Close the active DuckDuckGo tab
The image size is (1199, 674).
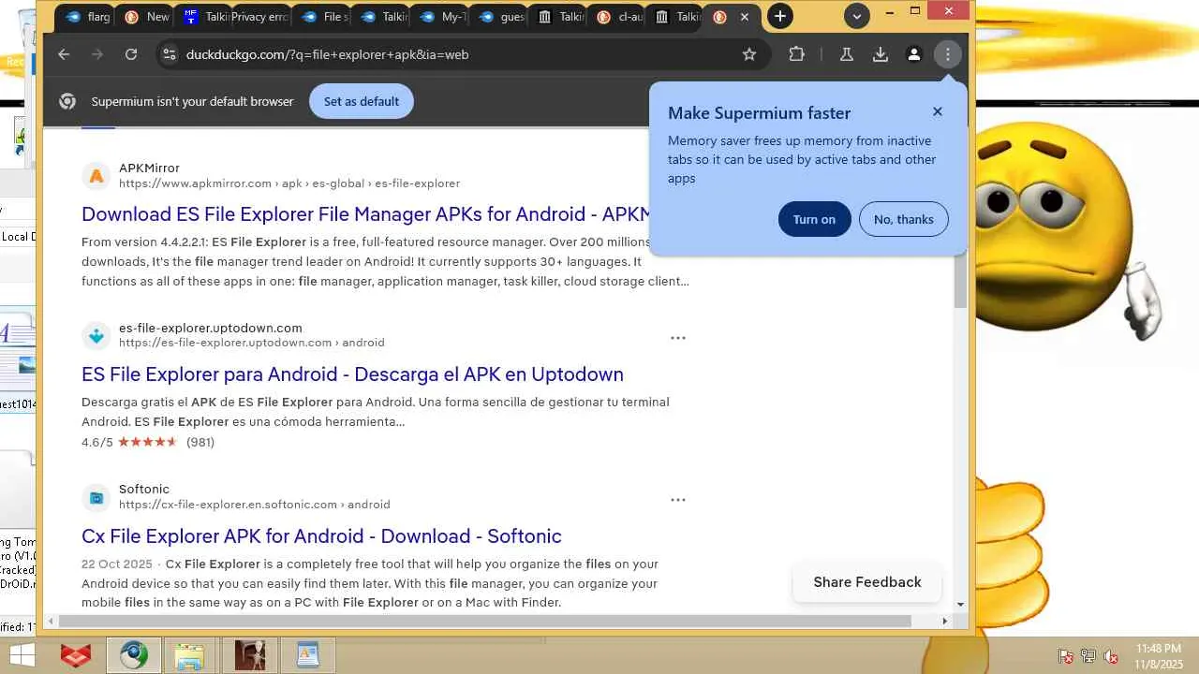(745, 17)
